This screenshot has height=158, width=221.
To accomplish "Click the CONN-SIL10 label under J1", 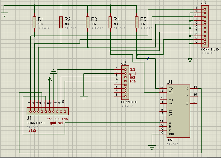I will pyautogui.click(x=36, y=123).
